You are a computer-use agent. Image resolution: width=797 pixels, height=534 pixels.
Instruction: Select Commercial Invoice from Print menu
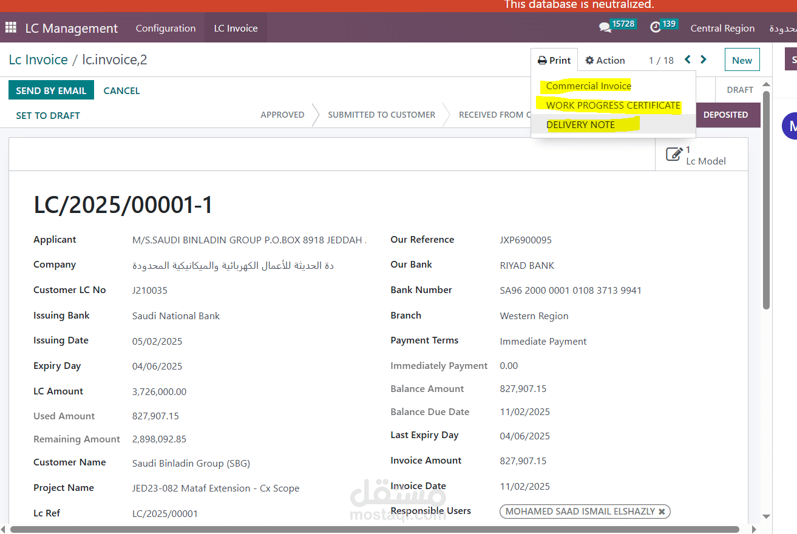tap(589, 86)
